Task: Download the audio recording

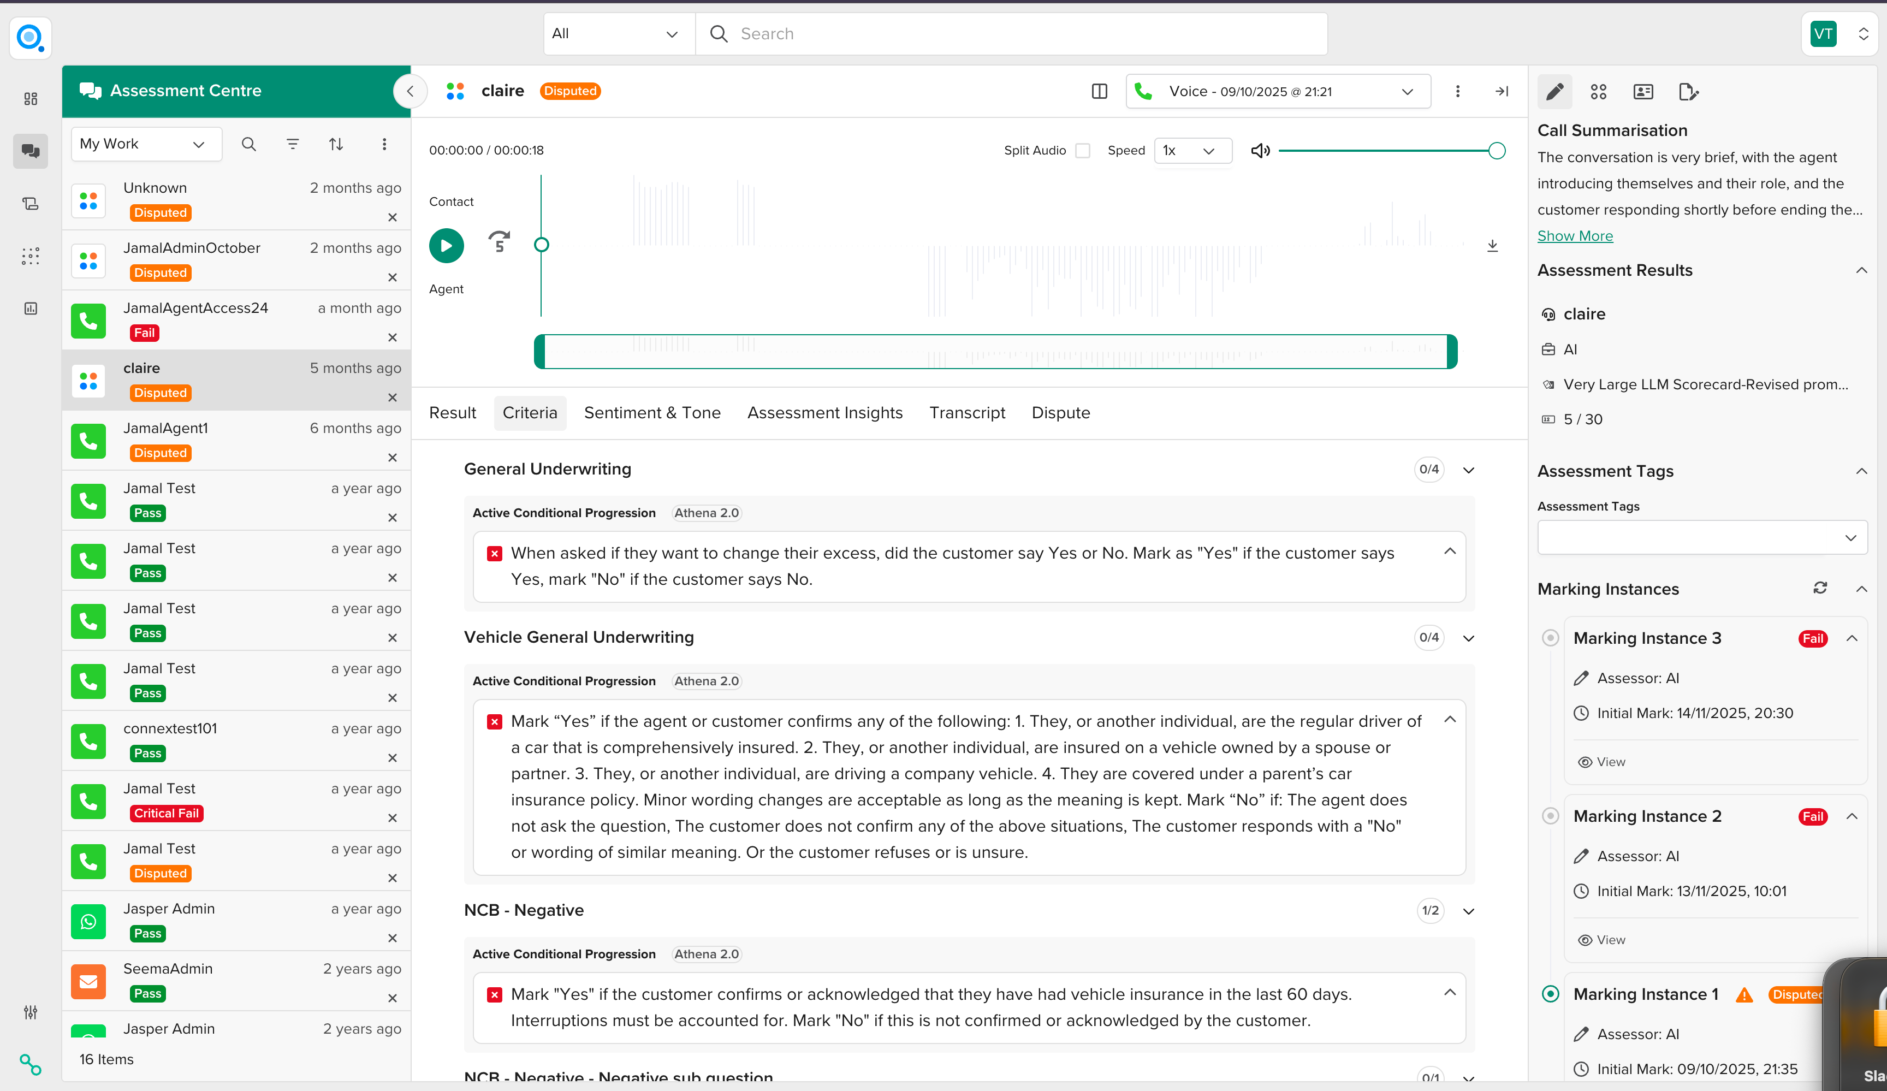Action: tap(1492, 246)
